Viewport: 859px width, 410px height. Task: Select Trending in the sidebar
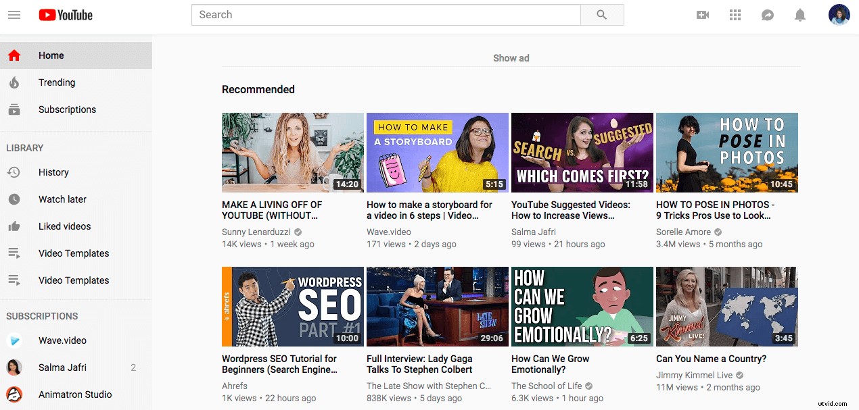(57, 82)
